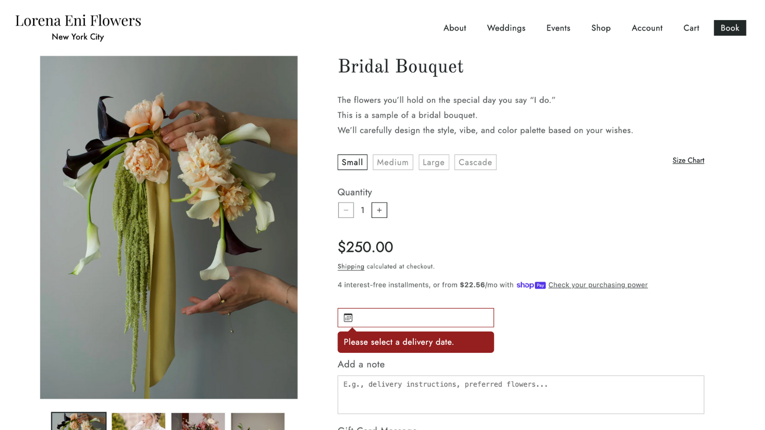This screenshot has height=430, width=765.
Task: View the Cart
Action: click(691, 28)
